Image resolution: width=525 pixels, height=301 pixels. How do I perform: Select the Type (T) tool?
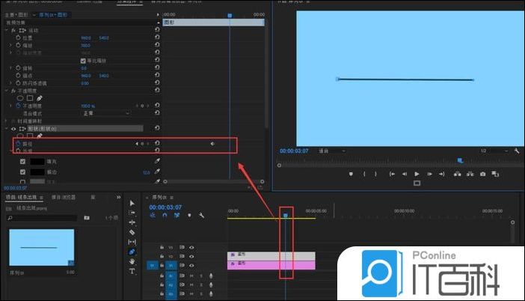pos(132,271)
